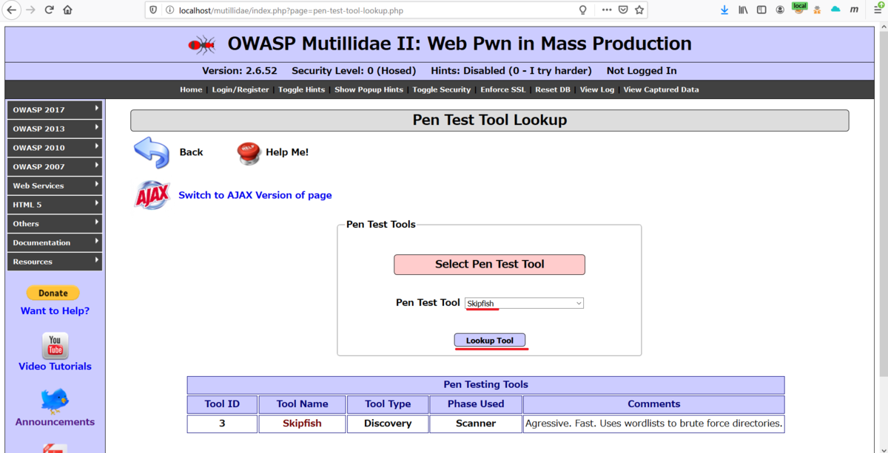Viewport: 888px width, 453px height.
Task: Click the Discovery tool type cell
Action: click(388, 423)
